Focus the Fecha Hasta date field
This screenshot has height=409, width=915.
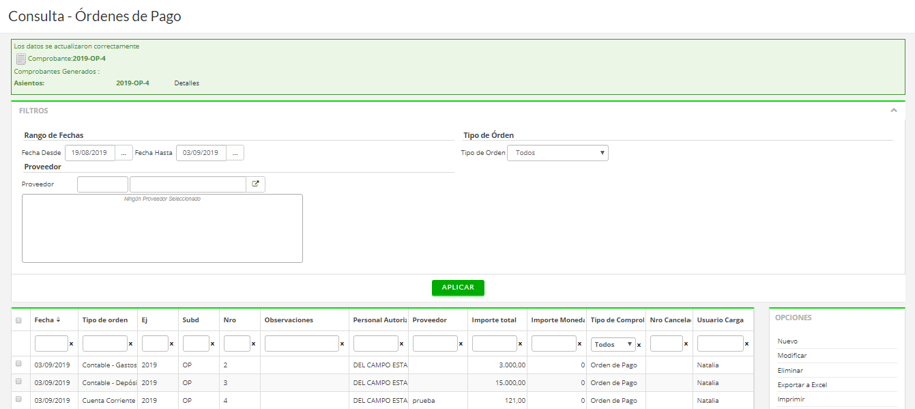(201, 153)
